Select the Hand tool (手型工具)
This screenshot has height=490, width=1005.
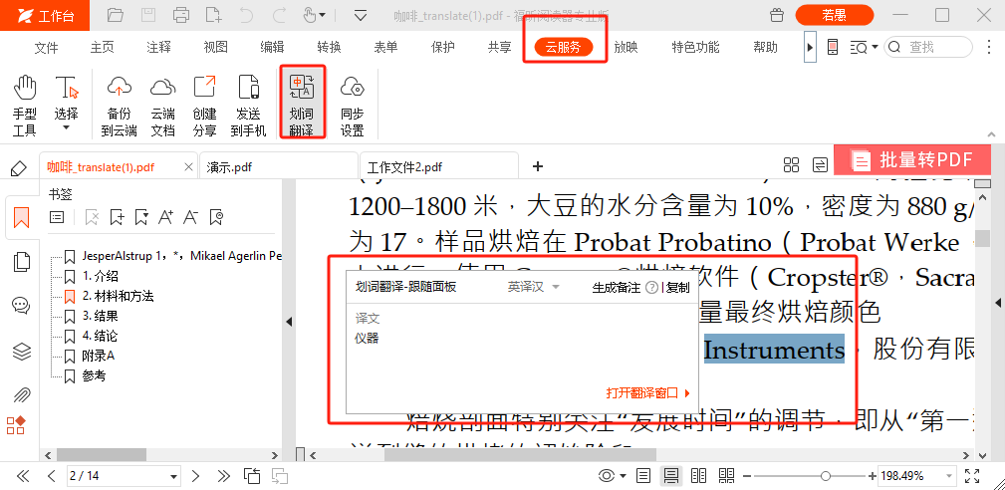[25, 105]
